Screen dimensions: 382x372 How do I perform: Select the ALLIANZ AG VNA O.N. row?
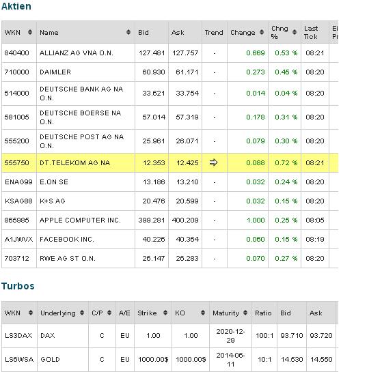pos(169,53)
